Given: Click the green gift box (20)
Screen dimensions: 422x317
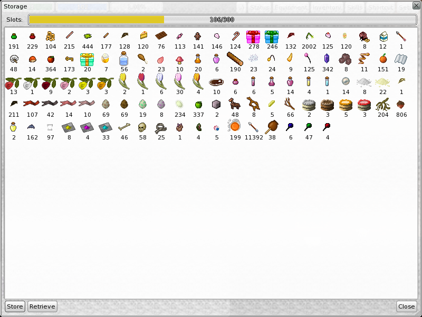Looking at the screenshot, I should (x=87, y=60).
